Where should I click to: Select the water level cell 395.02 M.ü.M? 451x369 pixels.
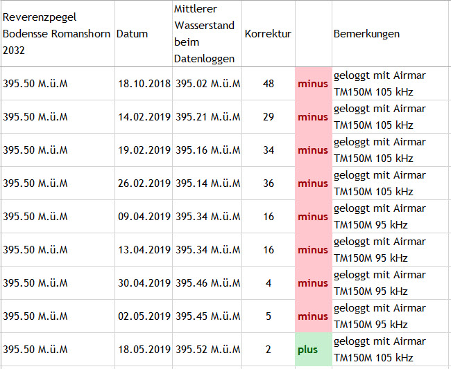(207, 84)
